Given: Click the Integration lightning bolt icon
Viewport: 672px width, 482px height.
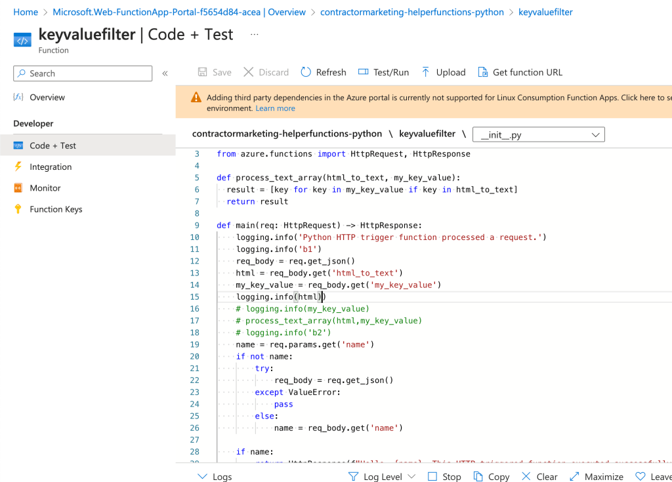Looking at the screenshot, I should pyautogui.click(x=18, y=166).
